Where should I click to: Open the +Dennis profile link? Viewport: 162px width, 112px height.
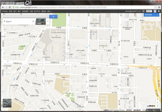(5, 11)
